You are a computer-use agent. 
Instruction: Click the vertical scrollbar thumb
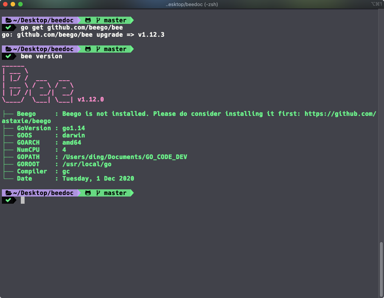click(381, 269)
